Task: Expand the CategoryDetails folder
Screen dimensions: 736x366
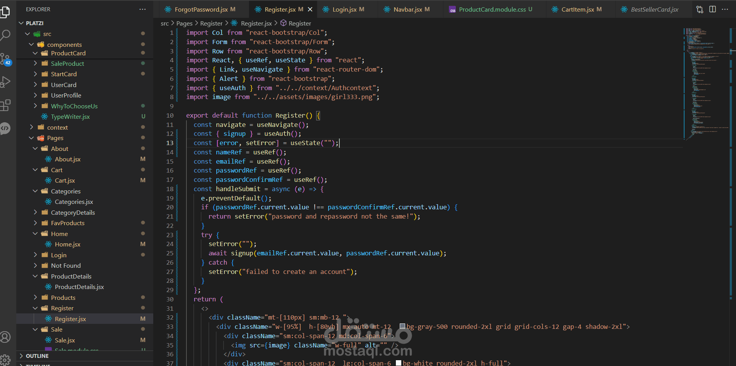Action: coord(35,212)
